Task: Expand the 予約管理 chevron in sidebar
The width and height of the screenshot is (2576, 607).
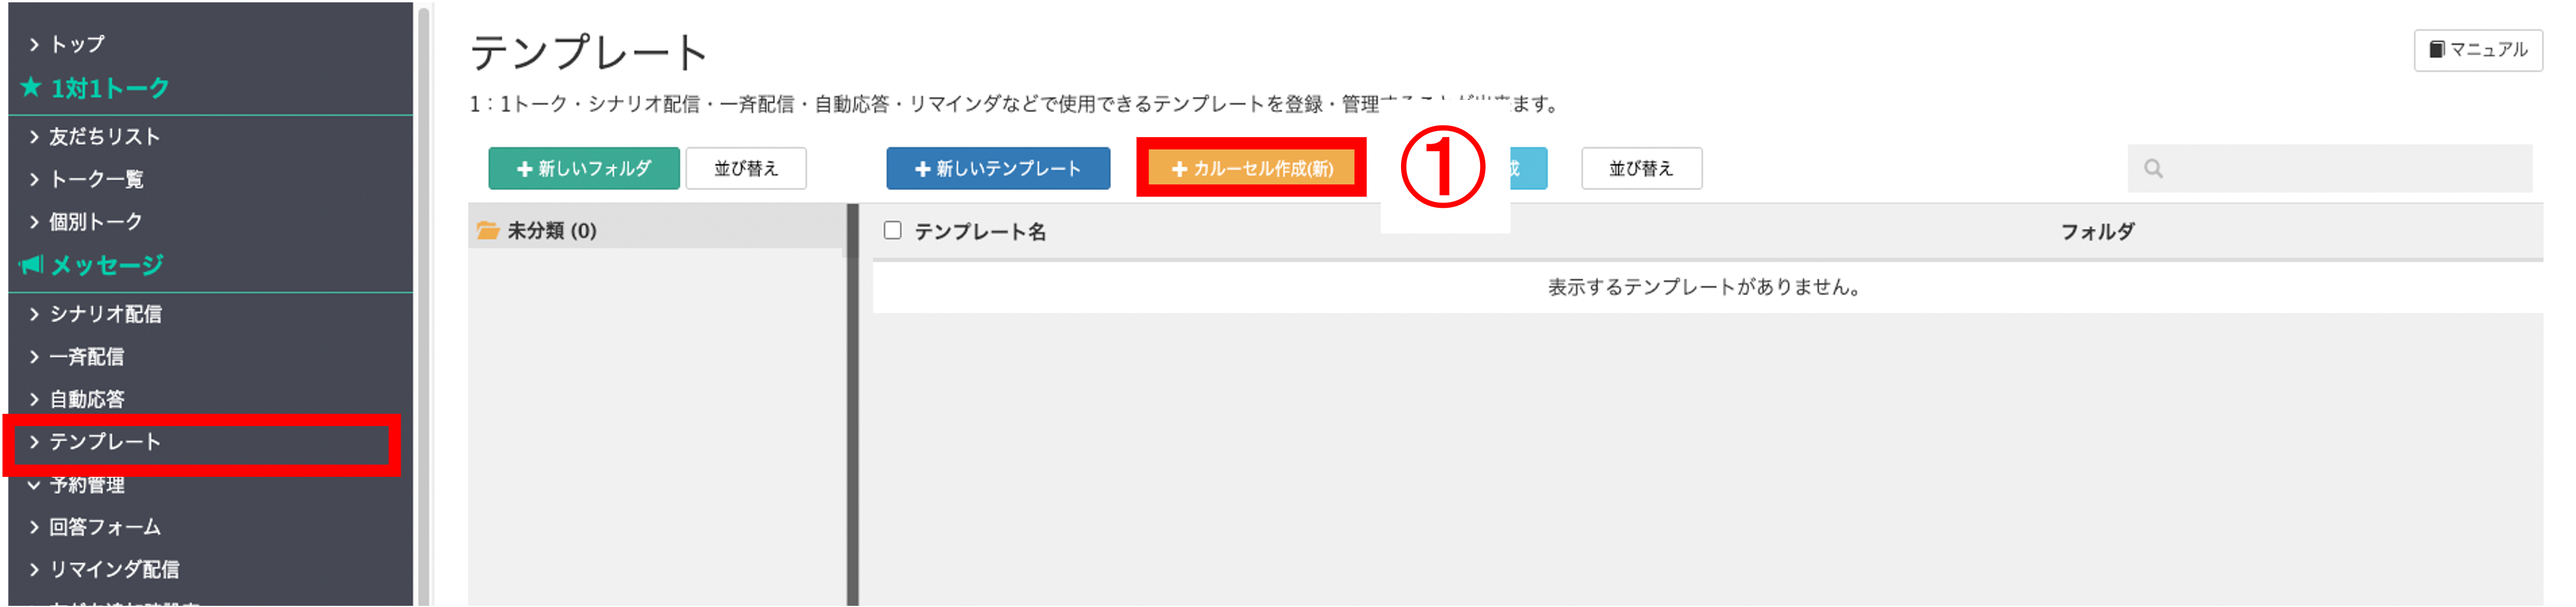Action: point(34,485)
